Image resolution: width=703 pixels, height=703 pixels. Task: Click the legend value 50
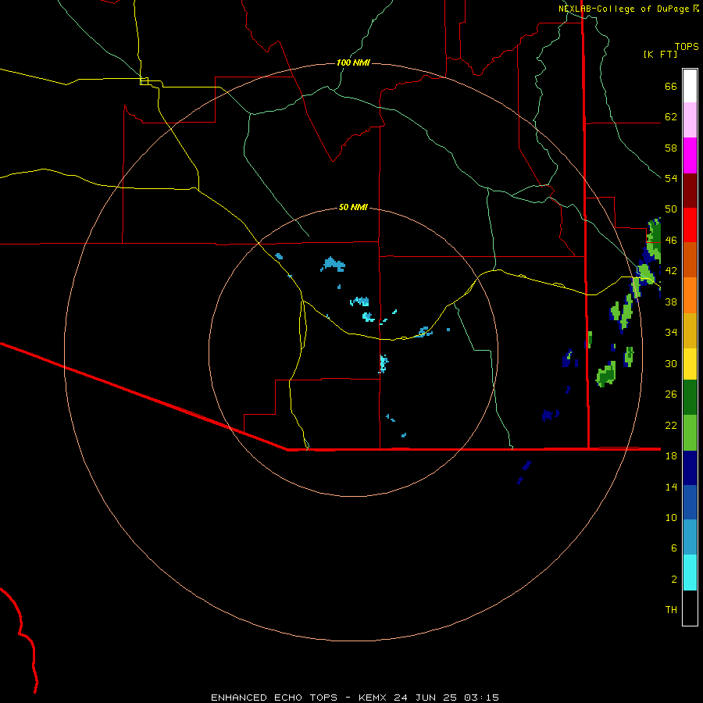pyautogui.click(x=671, y=209)
